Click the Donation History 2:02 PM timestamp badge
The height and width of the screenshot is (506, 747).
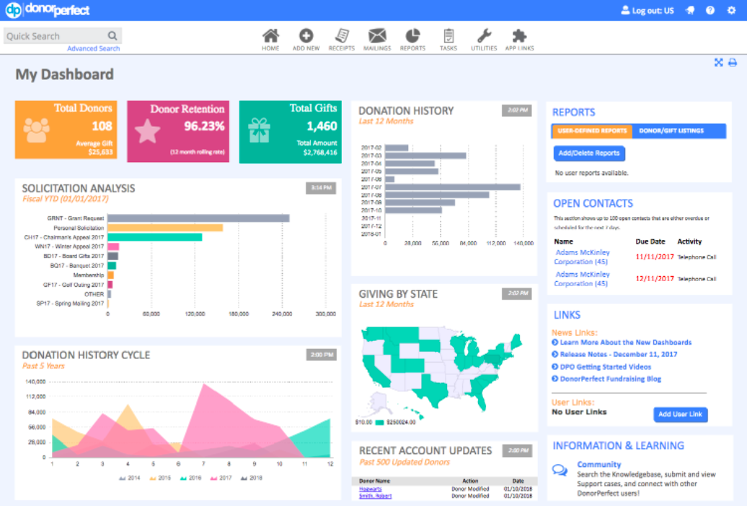[x=516, y=110]
